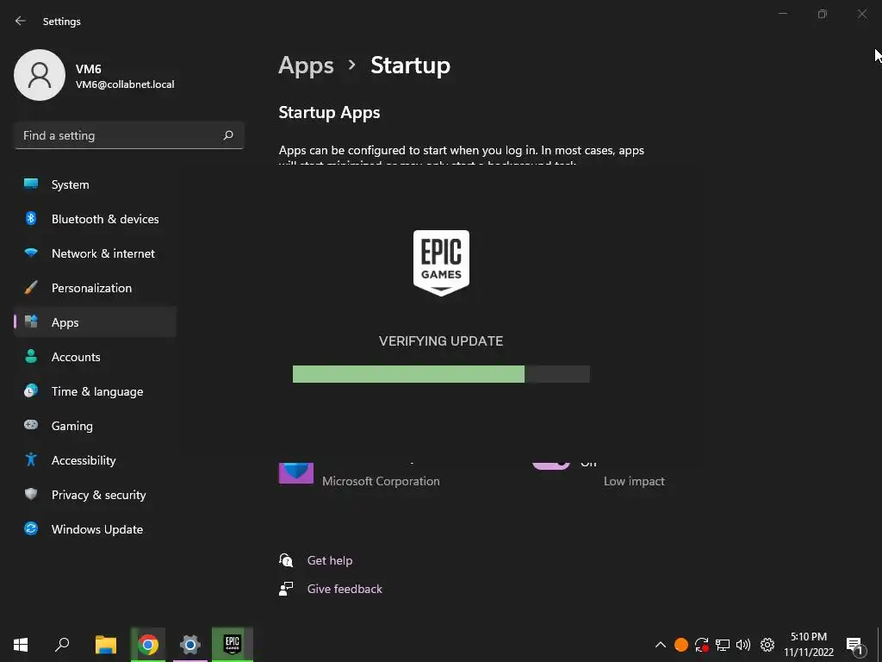Click the volume speaker tray icon
The image size is (882, 662).
743,645
